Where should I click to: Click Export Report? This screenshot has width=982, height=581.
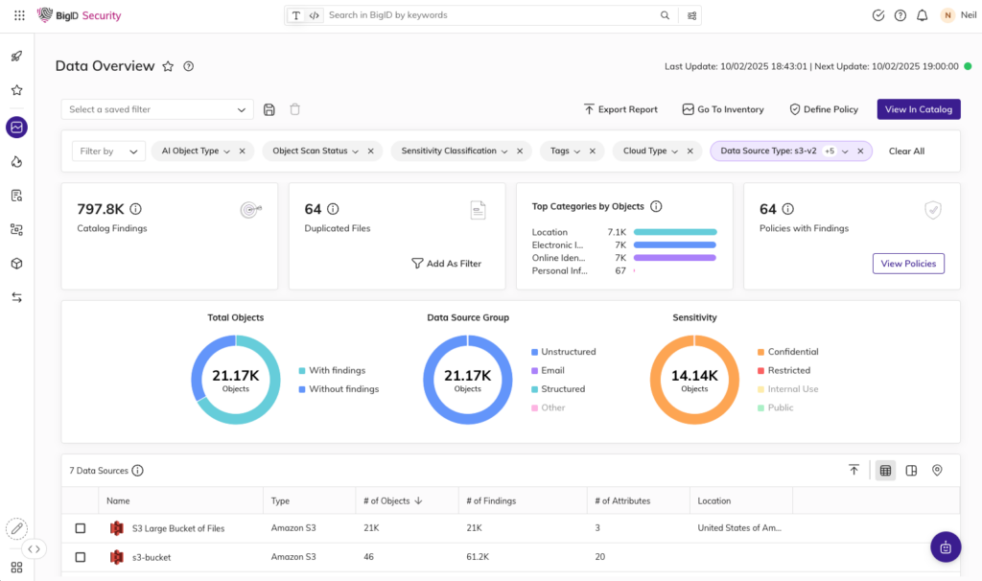[620, 109]
